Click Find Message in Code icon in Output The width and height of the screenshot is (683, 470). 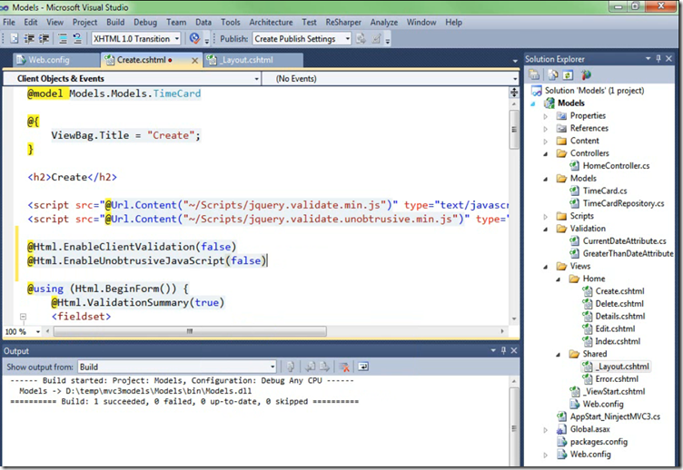(291, 367)
